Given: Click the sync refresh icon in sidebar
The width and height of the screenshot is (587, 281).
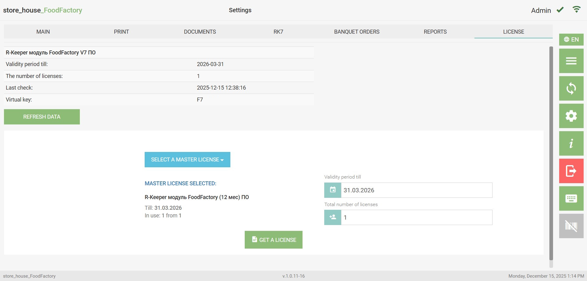Looking at the screenshot, I should coord(571,88).
